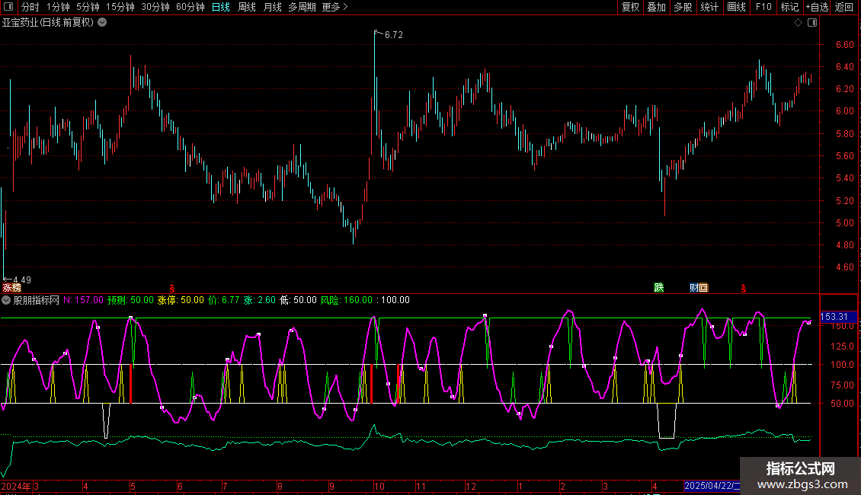
Task: Click the 涨榜 marker on chart
Action: [x=11, y=288]
